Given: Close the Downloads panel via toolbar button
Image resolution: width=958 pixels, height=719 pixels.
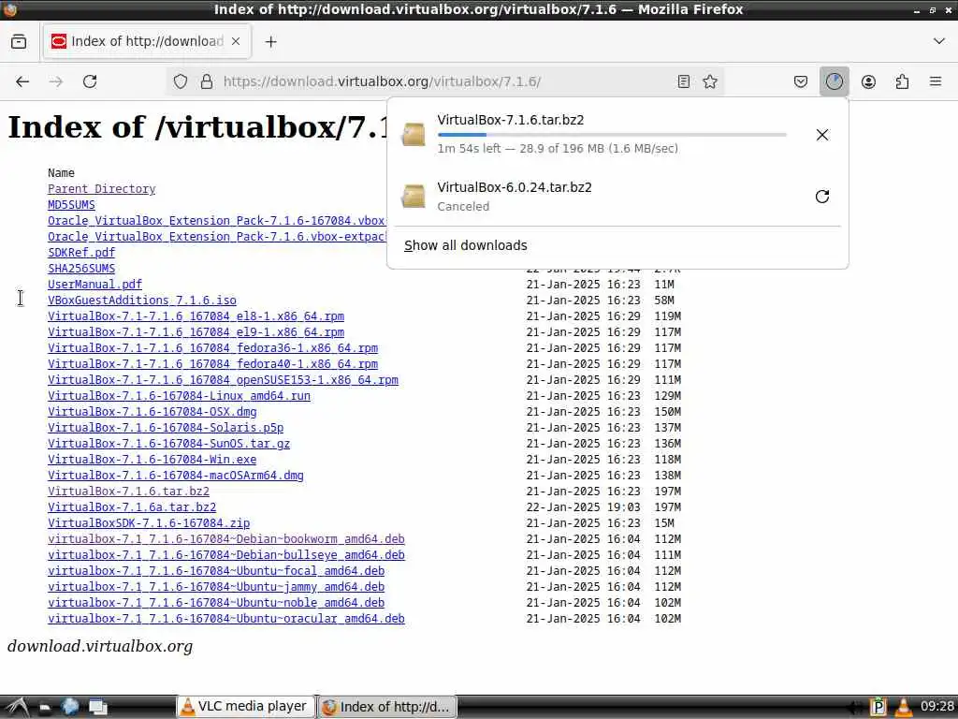Looking at the screenshot, I should click(834, 81).
